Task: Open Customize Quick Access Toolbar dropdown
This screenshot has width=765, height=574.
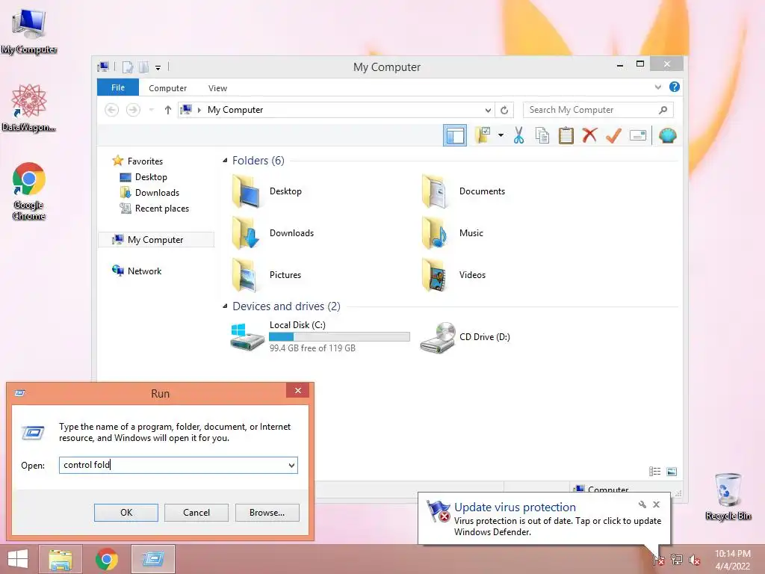Action: point(158,67)
